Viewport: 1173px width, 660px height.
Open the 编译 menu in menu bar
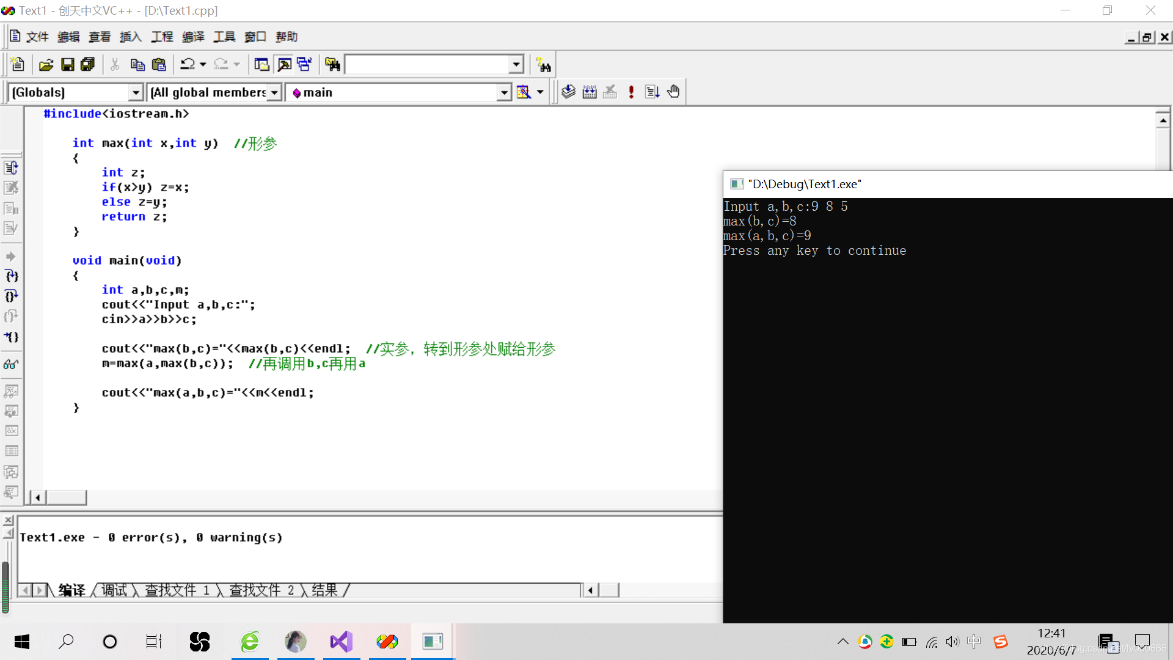click(193, 37)
